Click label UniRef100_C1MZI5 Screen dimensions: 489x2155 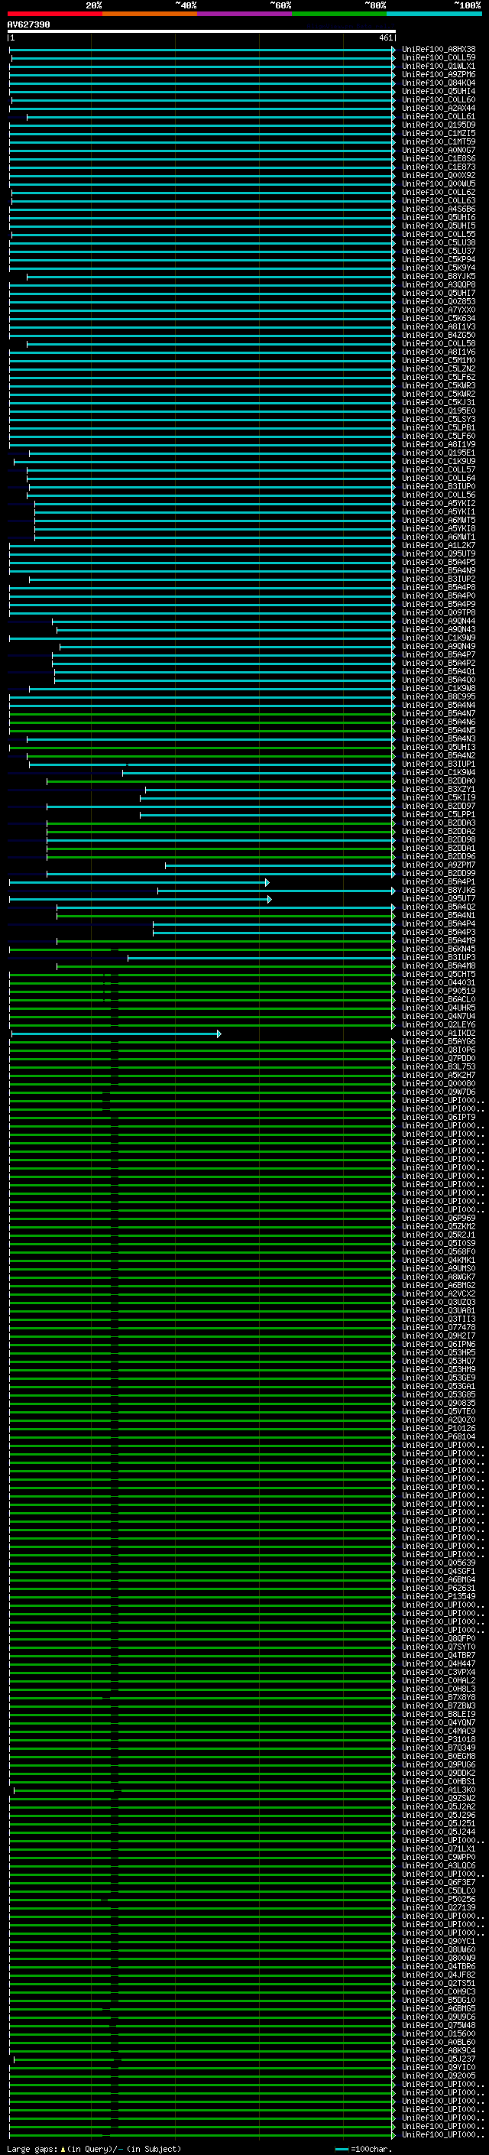click(439, 133)
